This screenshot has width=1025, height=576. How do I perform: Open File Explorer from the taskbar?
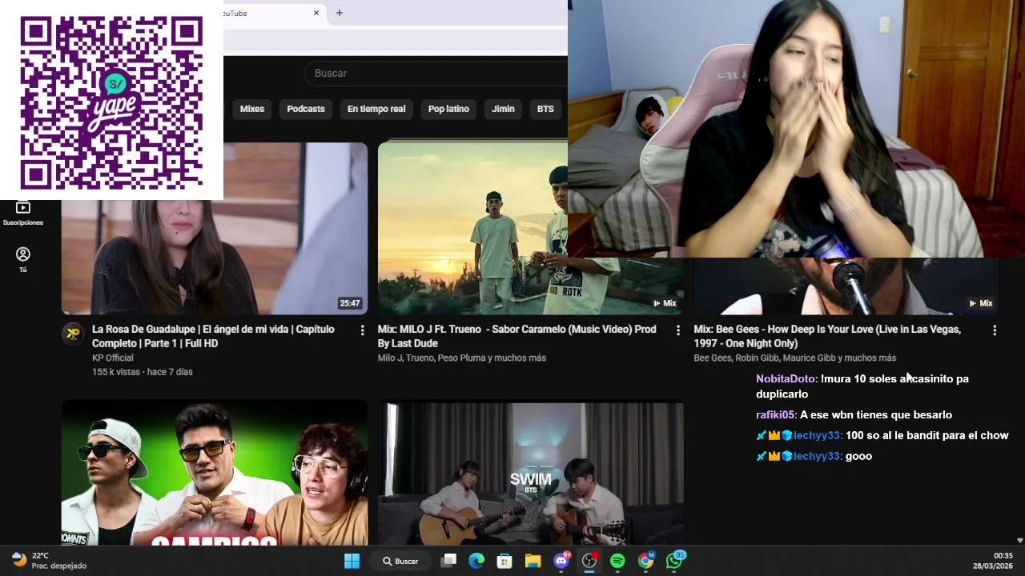tap(533, 561)
